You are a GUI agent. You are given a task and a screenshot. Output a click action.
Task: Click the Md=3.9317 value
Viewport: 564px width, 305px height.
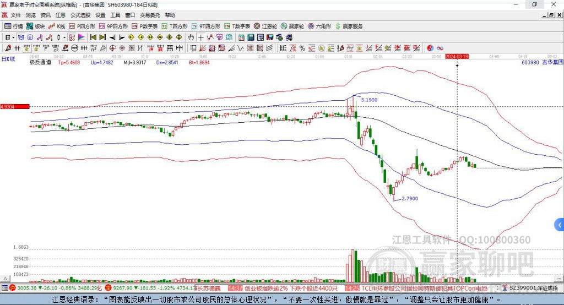pyautogui.click(x=134, y=63)
